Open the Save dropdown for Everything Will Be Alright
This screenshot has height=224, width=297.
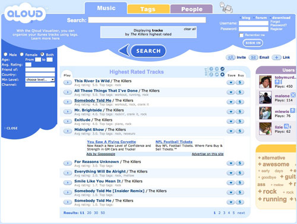[230, 173]
